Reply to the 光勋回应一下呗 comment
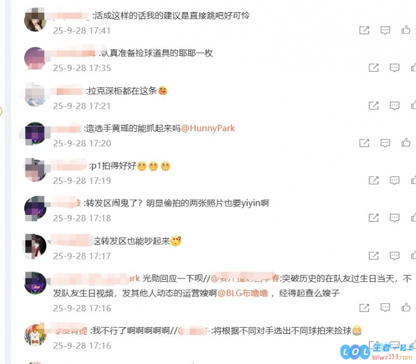 click(x=385, y=308)
